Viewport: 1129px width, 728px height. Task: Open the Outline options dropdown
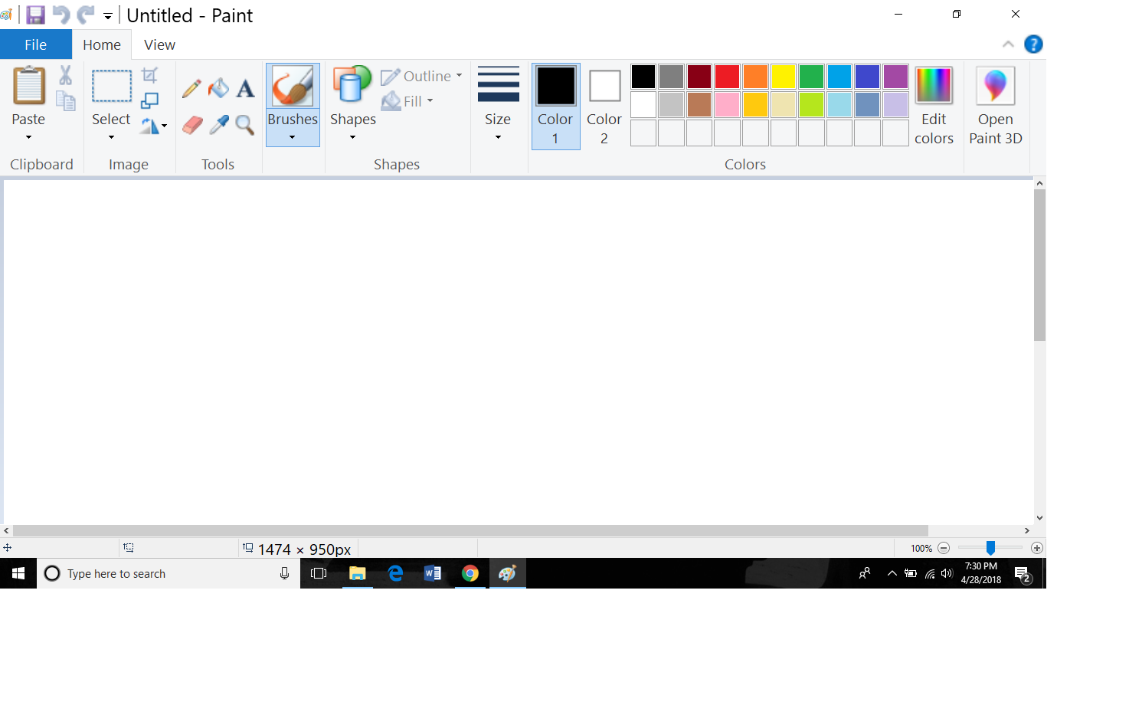[457, 76]
